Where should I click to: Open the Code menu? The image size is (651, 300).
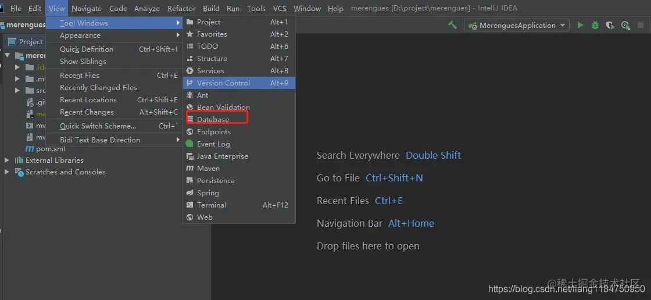(x=118, y=8)
